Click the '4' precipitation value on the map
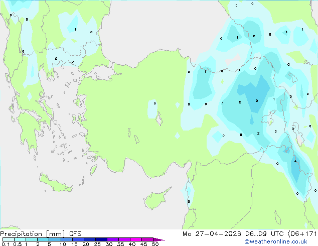This screenshot has width=318, height=246. tap(295, 161)
